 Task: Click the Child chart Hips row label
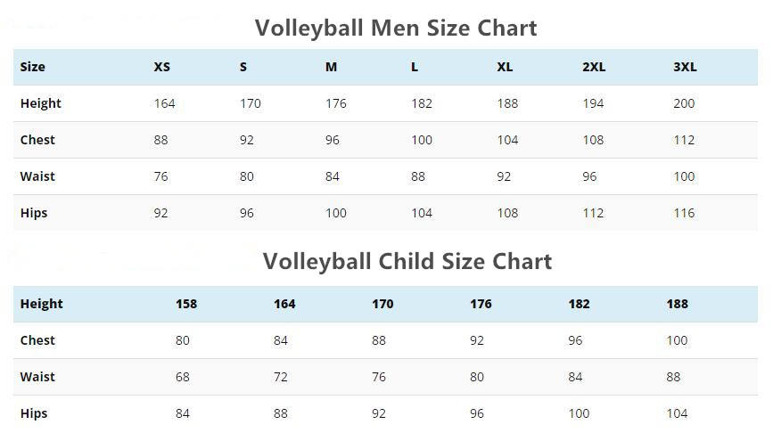(x=34, y=413)
